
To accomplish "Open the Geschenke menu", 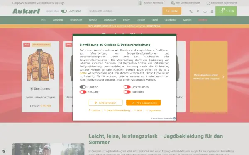I will point(171,20).
